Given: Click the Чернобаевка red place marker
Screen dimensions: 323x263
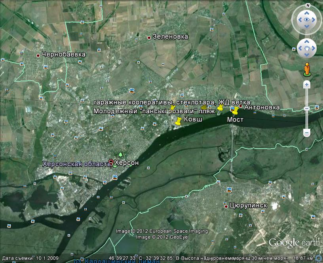Looking at the screenshot, I should point(38,55).
